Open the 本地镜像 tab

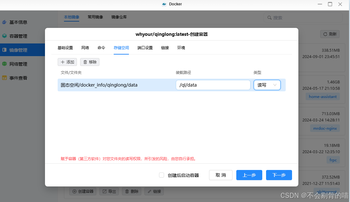[72, 17]
